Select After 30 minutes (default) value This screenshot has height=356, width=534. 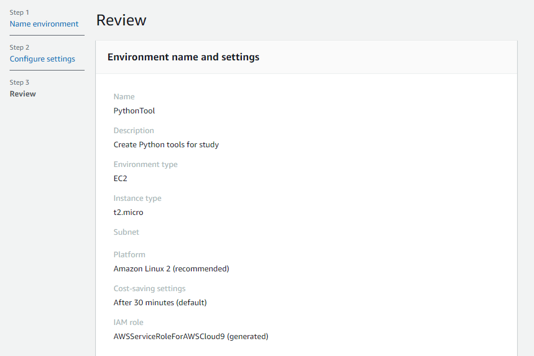point(160,302)
